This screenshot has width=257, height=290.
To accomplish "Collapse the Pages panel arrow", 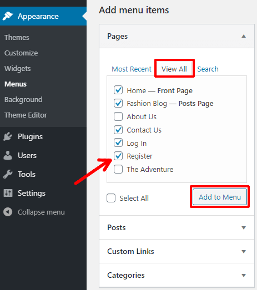I will (x=244, y=36).
